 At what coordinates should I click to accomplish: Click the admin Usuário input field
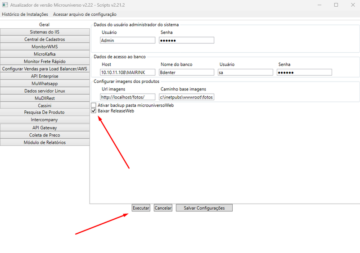128,41
